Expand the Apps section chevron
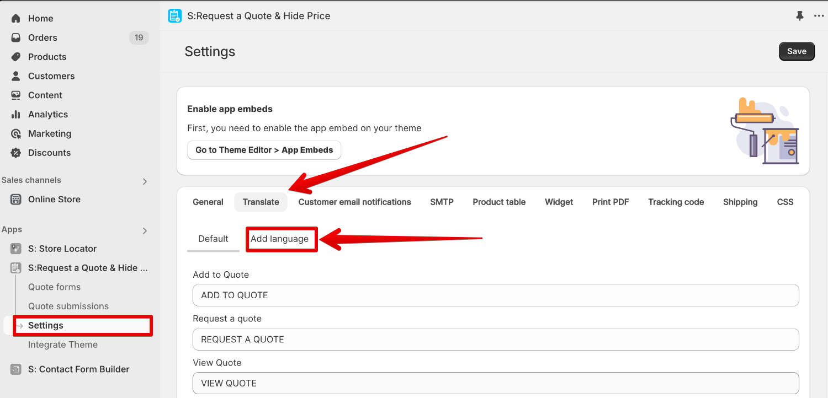The image size is (828, 398). click(x=145, y=230)
